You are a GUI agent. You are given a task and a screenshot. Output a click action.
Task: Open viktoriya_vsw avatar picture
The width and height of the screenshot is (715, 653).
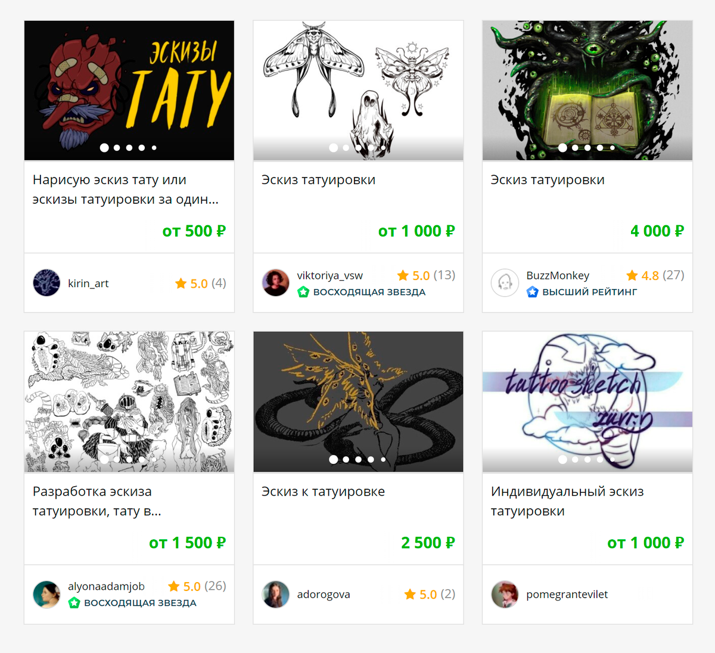[x=276, y=283]
